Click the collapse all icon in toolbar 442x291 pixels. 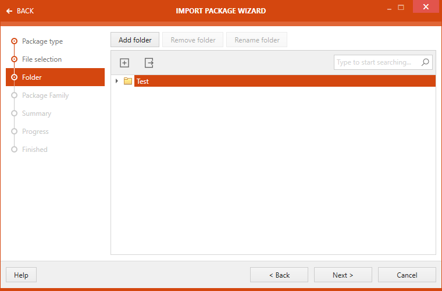tap(149, 63)
